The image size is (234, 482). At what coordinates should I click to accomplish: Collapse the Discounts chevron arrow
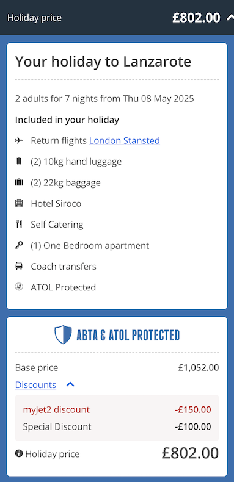pyautogui.click(x=70, y=384)
